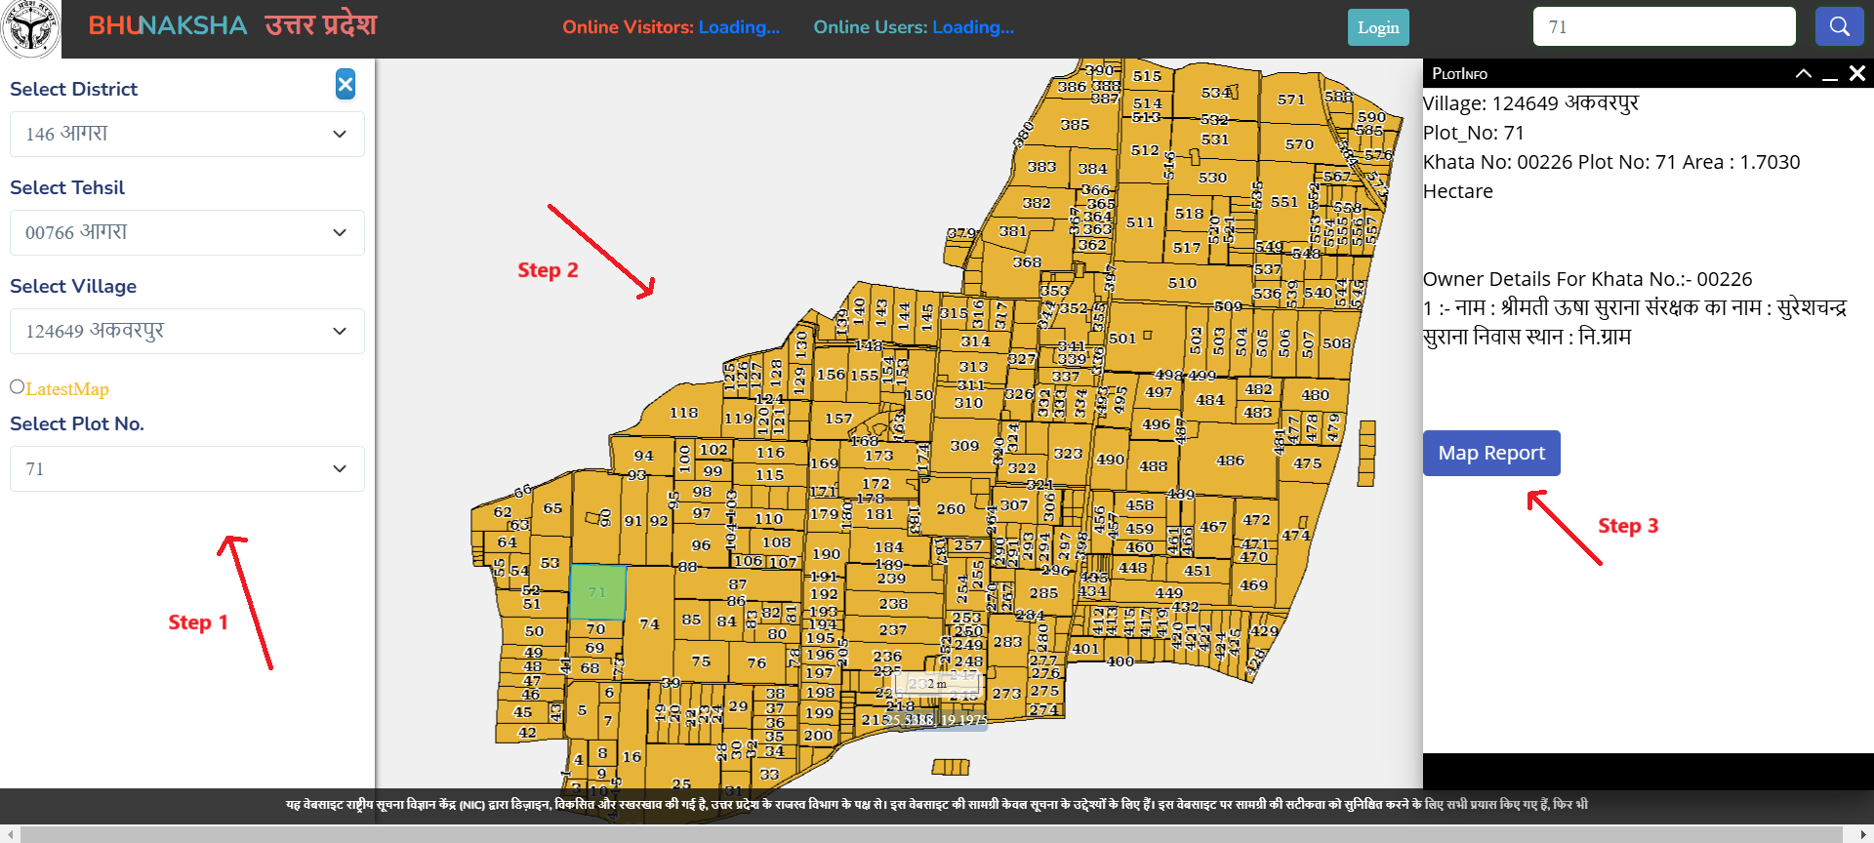Close the left selection panel with X icon
1874x843 pixels.
tap(345, 85)
